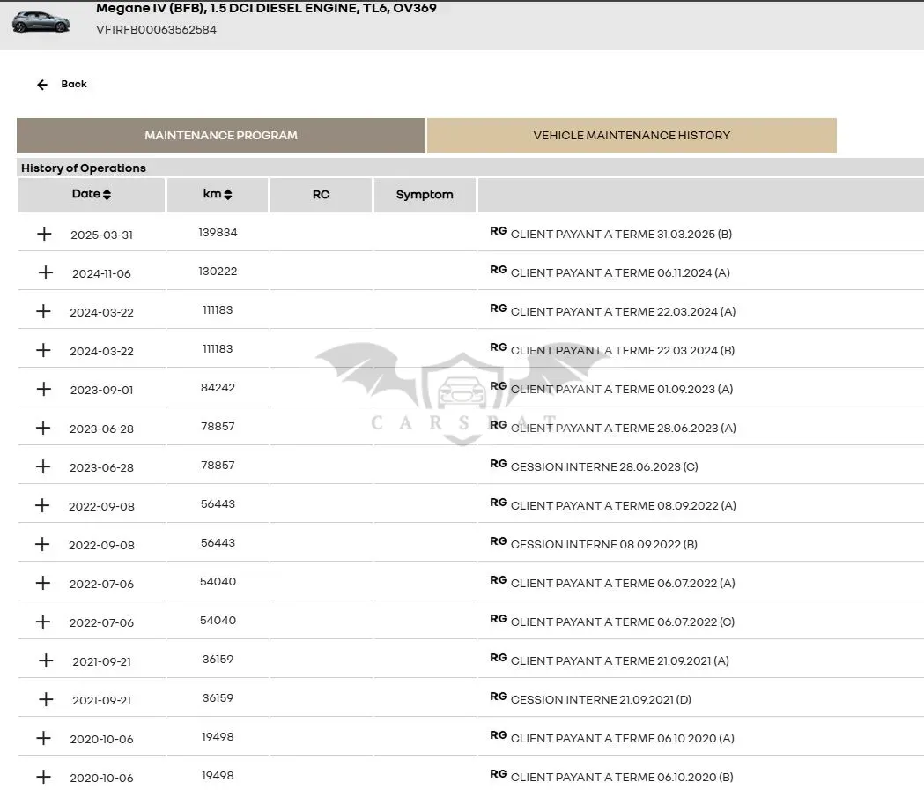Select text CLIENT PAYANT A TERME 06.10.2020 (B)
This screenshot has width=924, height=790.
[x=622, y=778]
